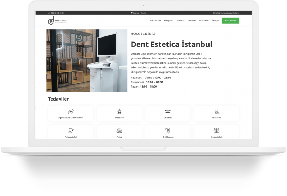Viewport: 287px width, 196px height.
Task: Open the Oral Diagnoz treatment label
Action: (168, 137)
